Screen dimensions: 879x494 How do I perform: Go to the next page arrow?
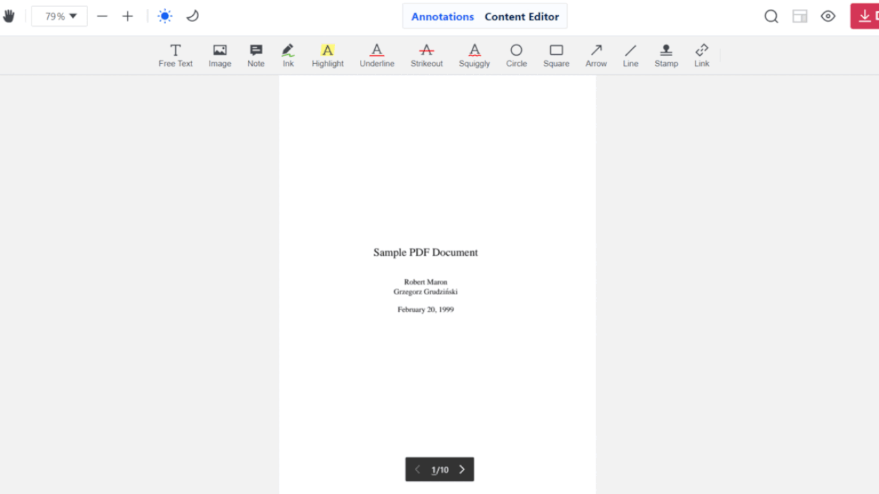coord(461,469)
